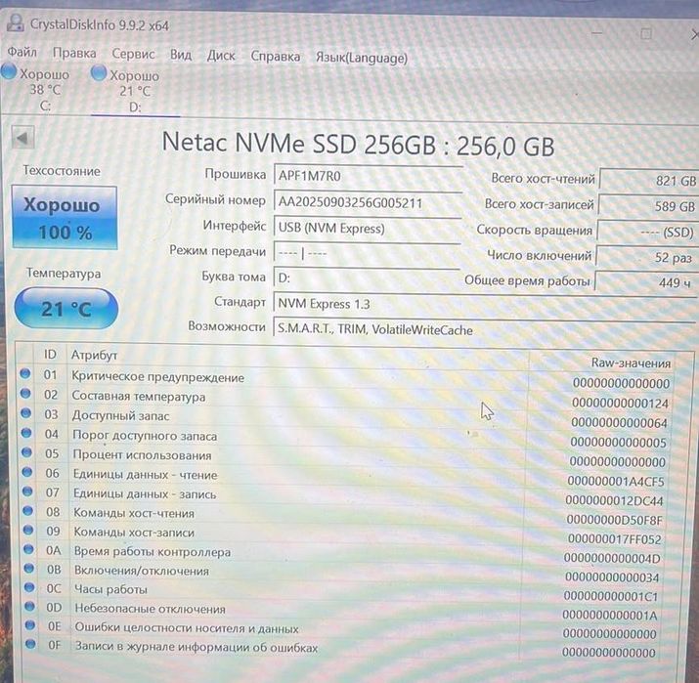This screenshot has height=683, width=699.
Task: Click the Хорошо 100 % health status button
Action: coord(65,218)
